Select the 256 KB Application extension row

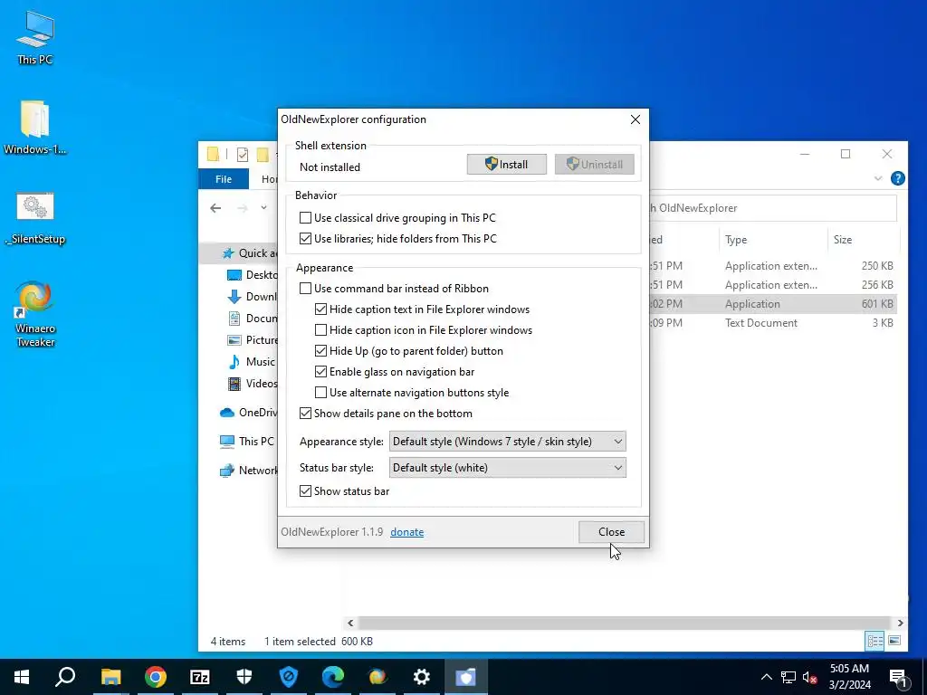(x=773, y=285)
